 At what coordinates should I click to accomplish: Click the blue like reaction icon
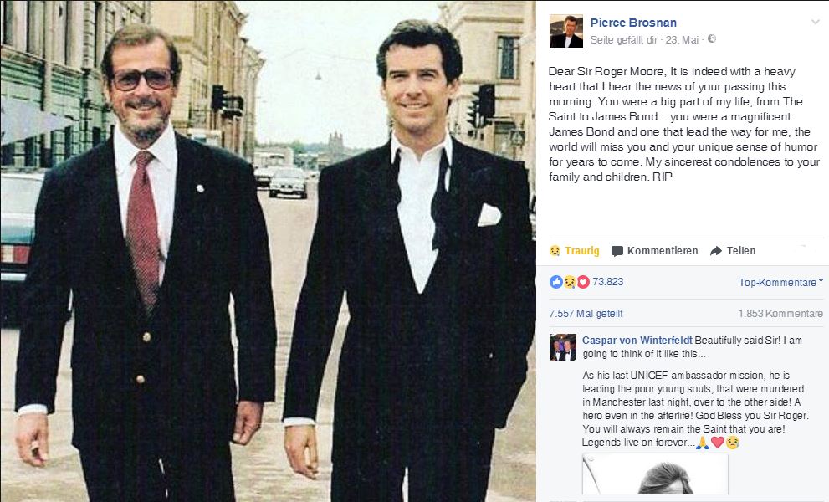[556, 282]
